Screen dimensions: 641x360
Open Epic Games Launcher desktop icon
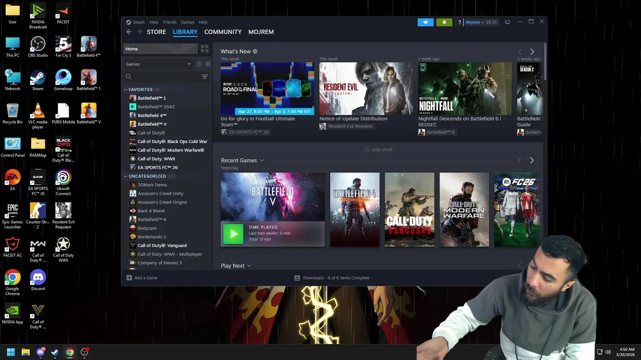click(13, 216)
